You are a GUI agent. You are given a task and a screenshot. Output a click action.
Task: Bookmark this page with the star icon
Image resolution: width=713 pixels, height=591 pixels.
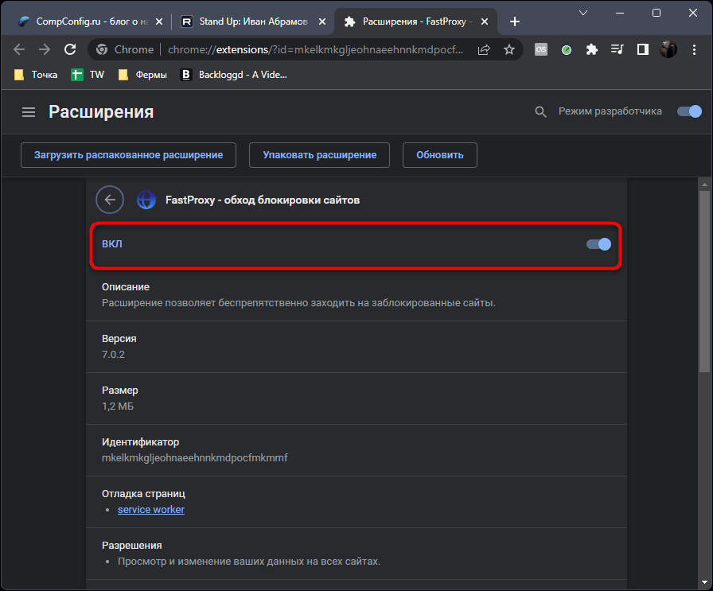(509, 49)
